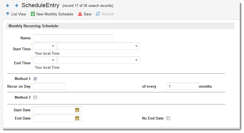Tick the No End Date checkbox

[x=168, y=118]
